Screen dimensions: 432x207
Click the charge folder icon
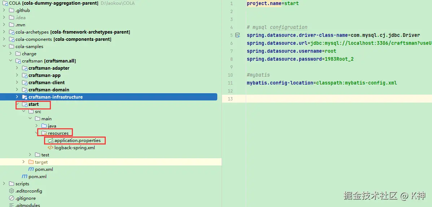(x=18, y=53)
